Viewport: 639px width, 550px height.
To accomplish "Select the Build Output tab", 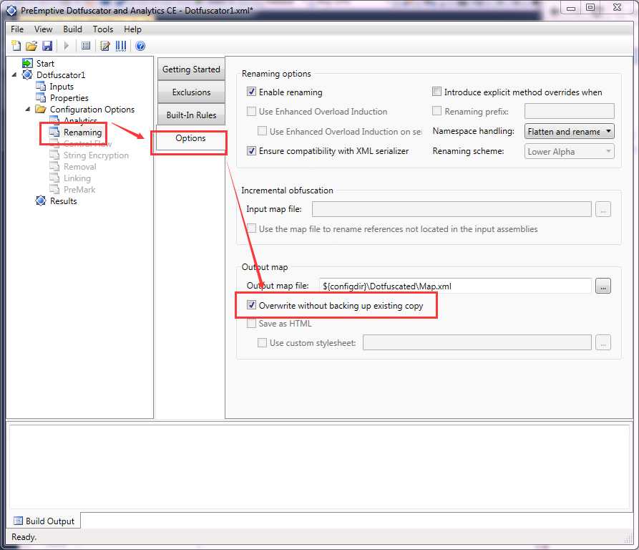I will pos(44,521).
